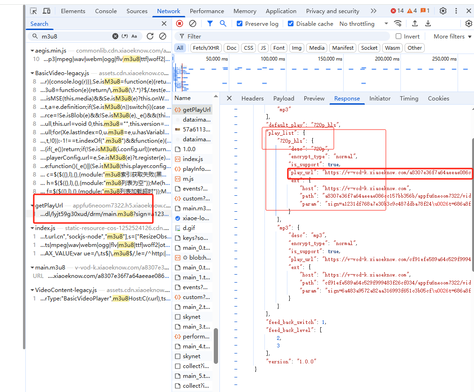Close the request details pane
The width and height of the screenshot is (474, 392).
(x=229, y=99)
